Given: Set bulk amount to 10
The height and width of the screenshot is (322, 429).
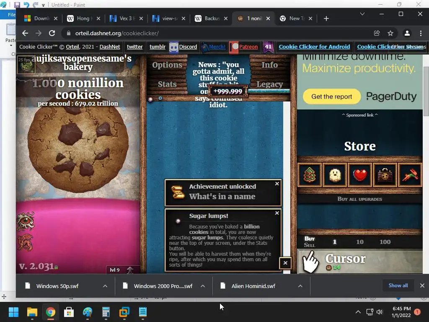Looking at the screenshot, I should click(x=360, y=242).
